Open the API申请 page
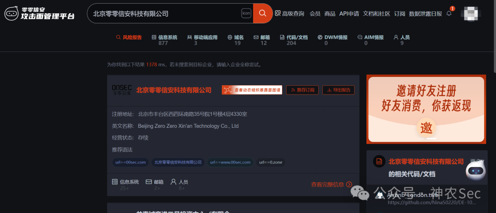The width and height of the screenshot is (496, 213). point(349,14)
